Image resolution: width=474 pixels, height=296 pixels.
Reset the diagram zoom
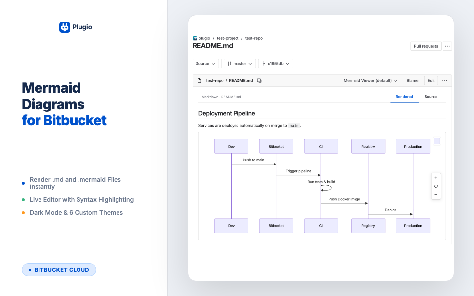click(436, 186)
